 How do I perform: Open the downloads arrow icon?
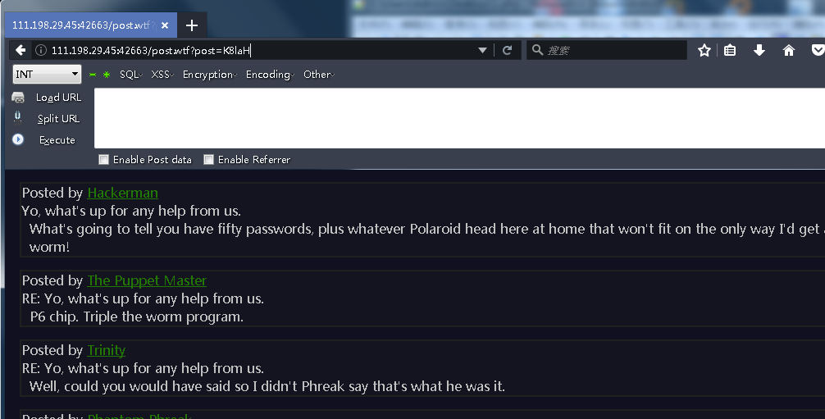tap(759, 50)
